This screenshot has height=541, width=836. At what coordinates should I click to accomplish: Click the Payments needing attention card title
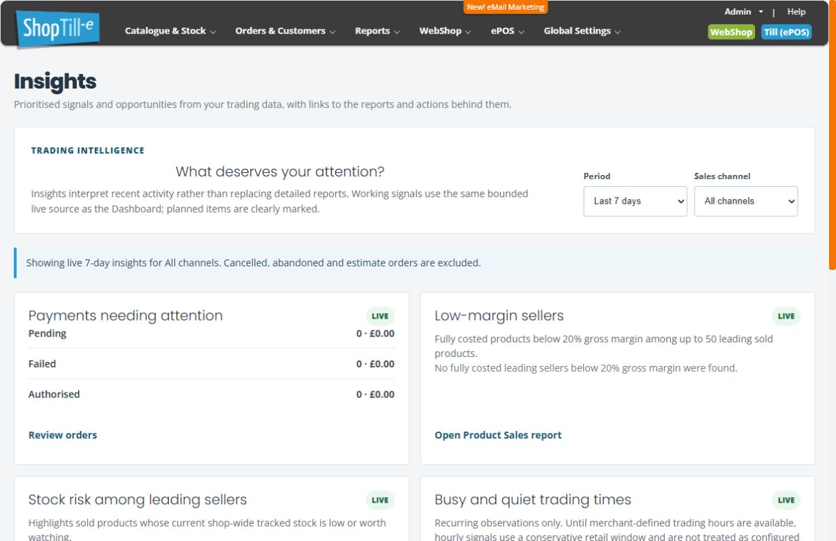[x=126, y=316]
